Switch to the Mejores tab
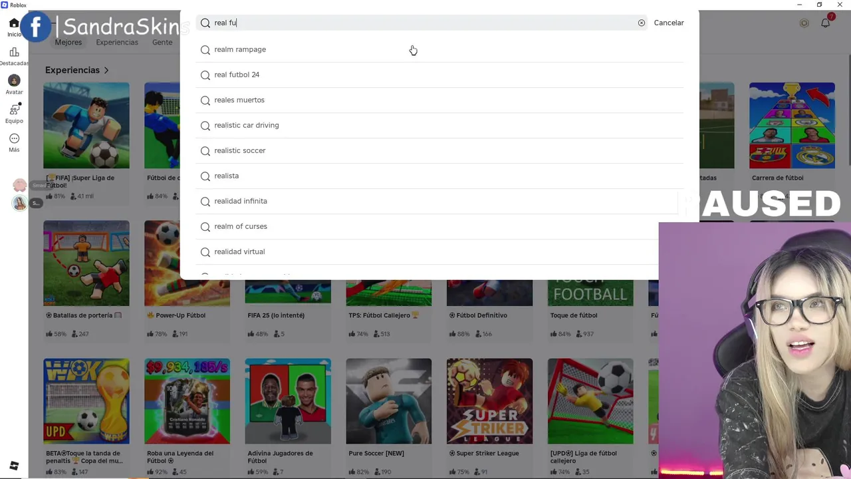 pyautogui.click(x=68, y=42)
